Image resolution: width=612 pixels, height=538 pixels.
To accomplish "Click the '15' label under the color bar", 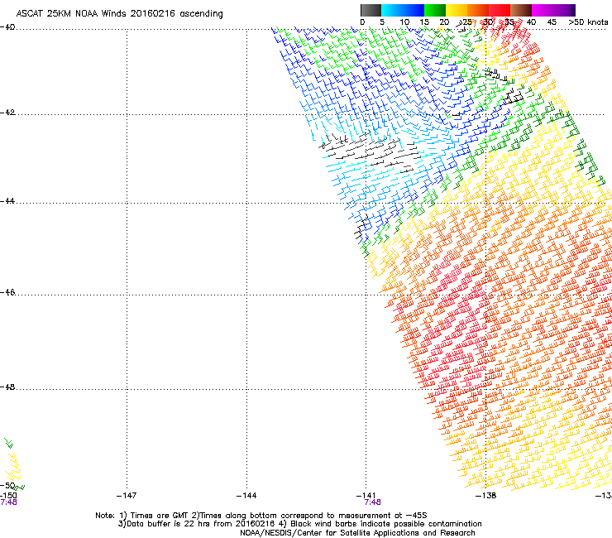I will point(424,22).
